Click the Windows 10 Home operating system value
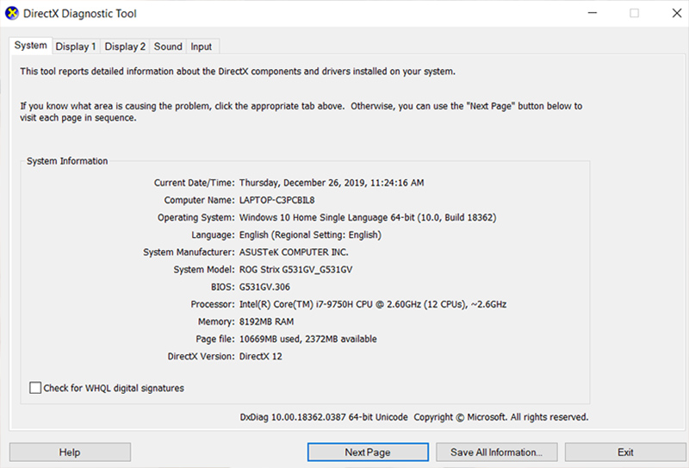The width and height of the screenshot is (689, 468). click(367, 217)
